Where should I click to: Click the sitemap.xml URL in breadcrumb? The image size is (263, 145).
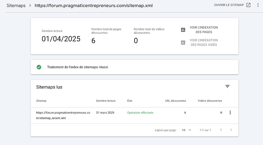click(94, 6)
